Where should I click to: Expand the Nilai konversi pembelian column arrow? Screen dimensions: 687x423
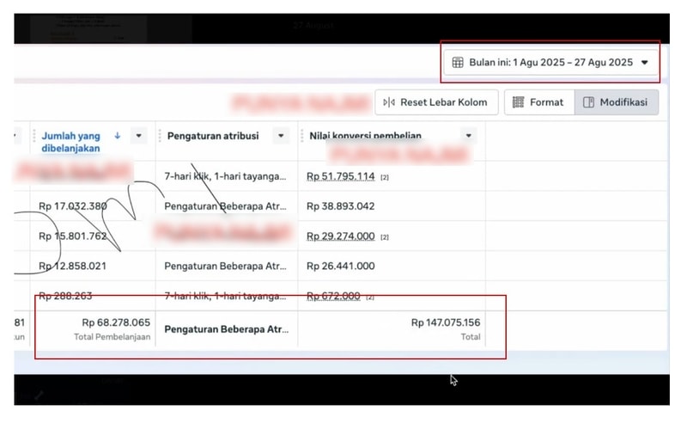[x=468, y=136]
